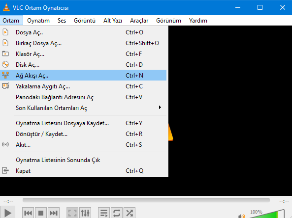Choose Klasör Aç... entry
292x218 pixels.
[83, 54]
